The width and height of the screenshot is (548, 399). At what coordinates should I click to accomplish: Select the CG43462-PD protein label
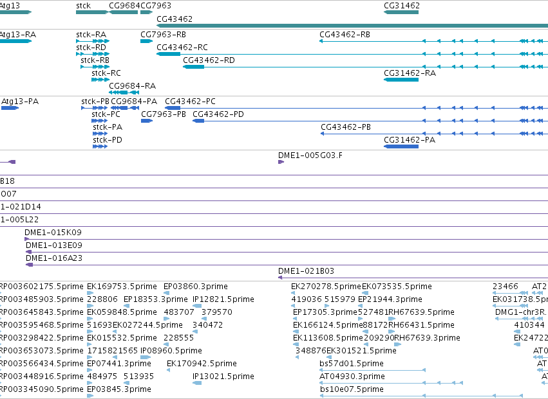click(218, 114)
